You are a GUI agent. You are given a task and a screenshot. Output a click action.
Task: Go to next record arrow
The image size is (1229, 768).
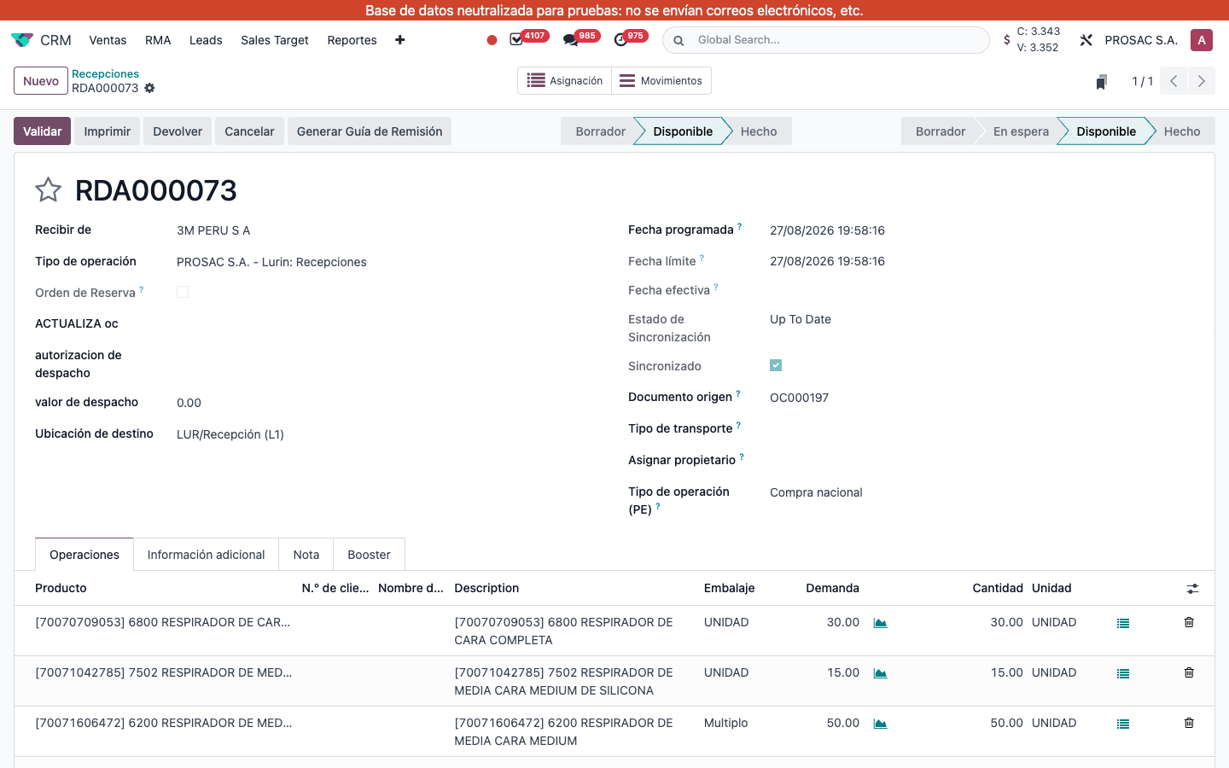pyautogui.click(x=1202, y=81)
